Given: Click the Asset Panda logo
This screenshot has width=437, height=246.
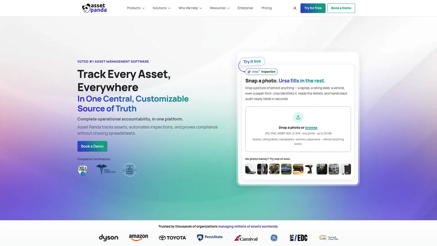Looking at the screenshot, I should pos(94,8).
